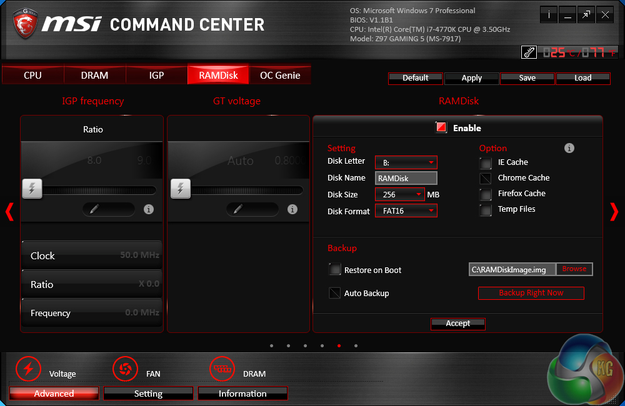Click the Save button
The image size is (625, 406).
coord(527,78)
